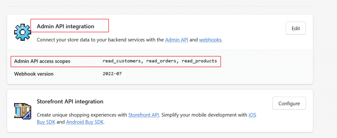This screenshot has width=337, height=138.
Task: Click the blue gear Admin API icon
Action: pos(23,32)
